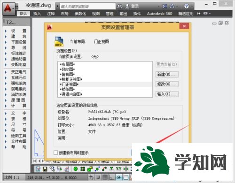Jump to first layout tab arrow
The image size is (235, 183).
click(35, 161)
